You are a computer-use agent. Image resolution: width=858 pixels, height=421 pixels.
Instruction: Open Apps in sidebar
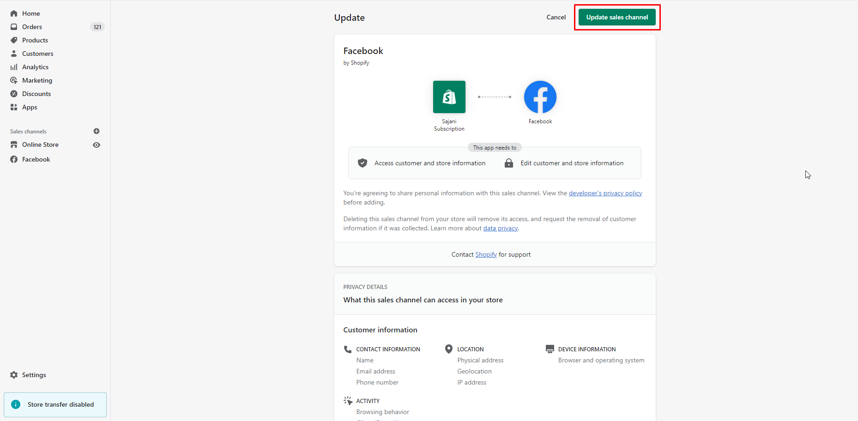pyautogui.click(x=30, y=107)
